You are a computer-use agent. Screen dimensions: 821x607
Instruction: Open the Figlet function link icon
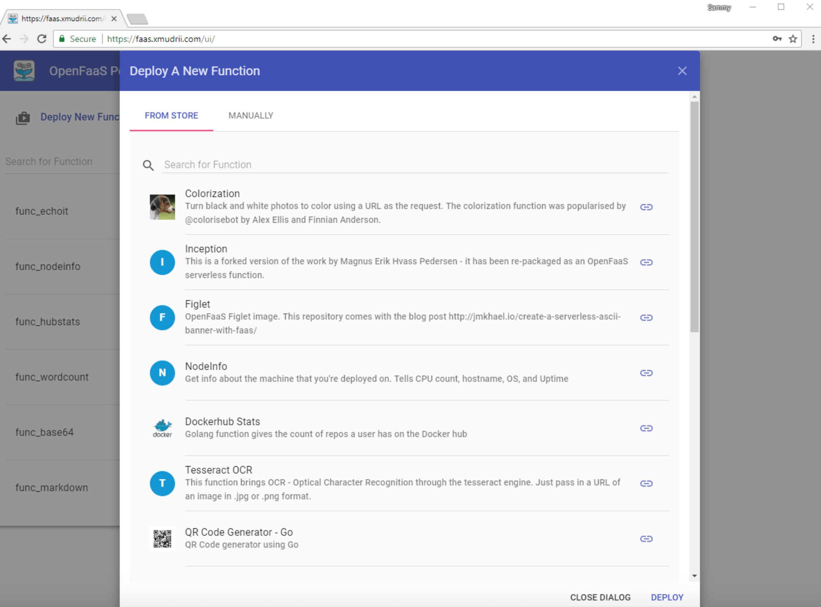[646, 318]
